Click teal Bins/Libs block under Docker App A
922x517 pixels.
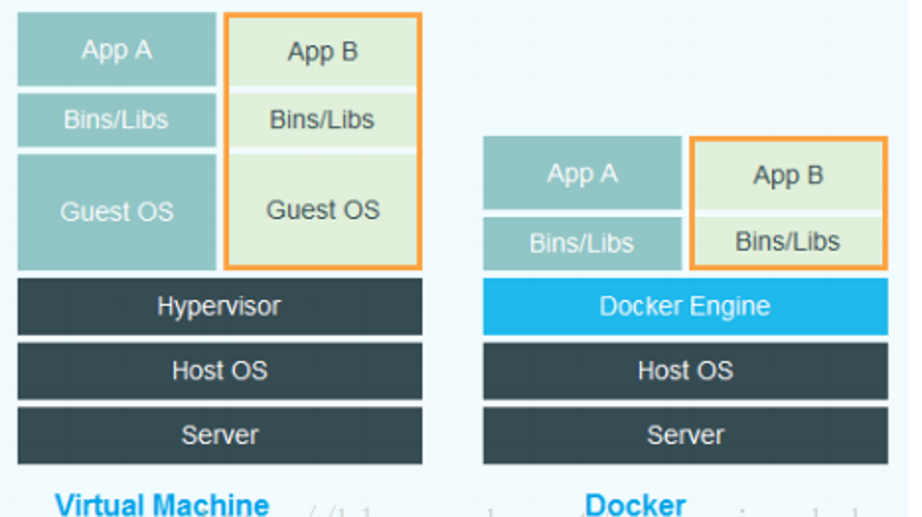pos(581,243)
